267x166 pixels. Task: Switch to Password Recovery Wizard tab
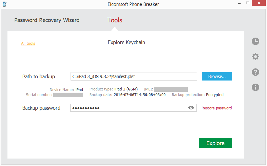tap(47, 20)
